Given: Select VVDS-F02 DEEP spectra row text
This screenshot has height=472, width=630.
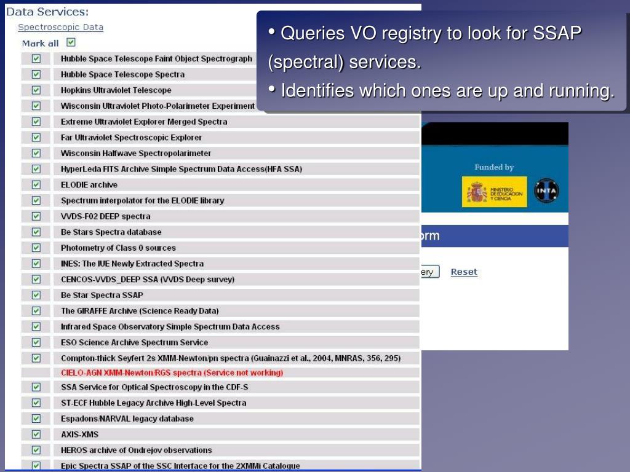Looking at the screenshot, I should pos(106,216).
